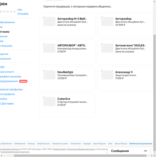The width and height of the screenshot is (156, 157).
Task: Click price text 3 500 ₽
Action: point(119,78)
